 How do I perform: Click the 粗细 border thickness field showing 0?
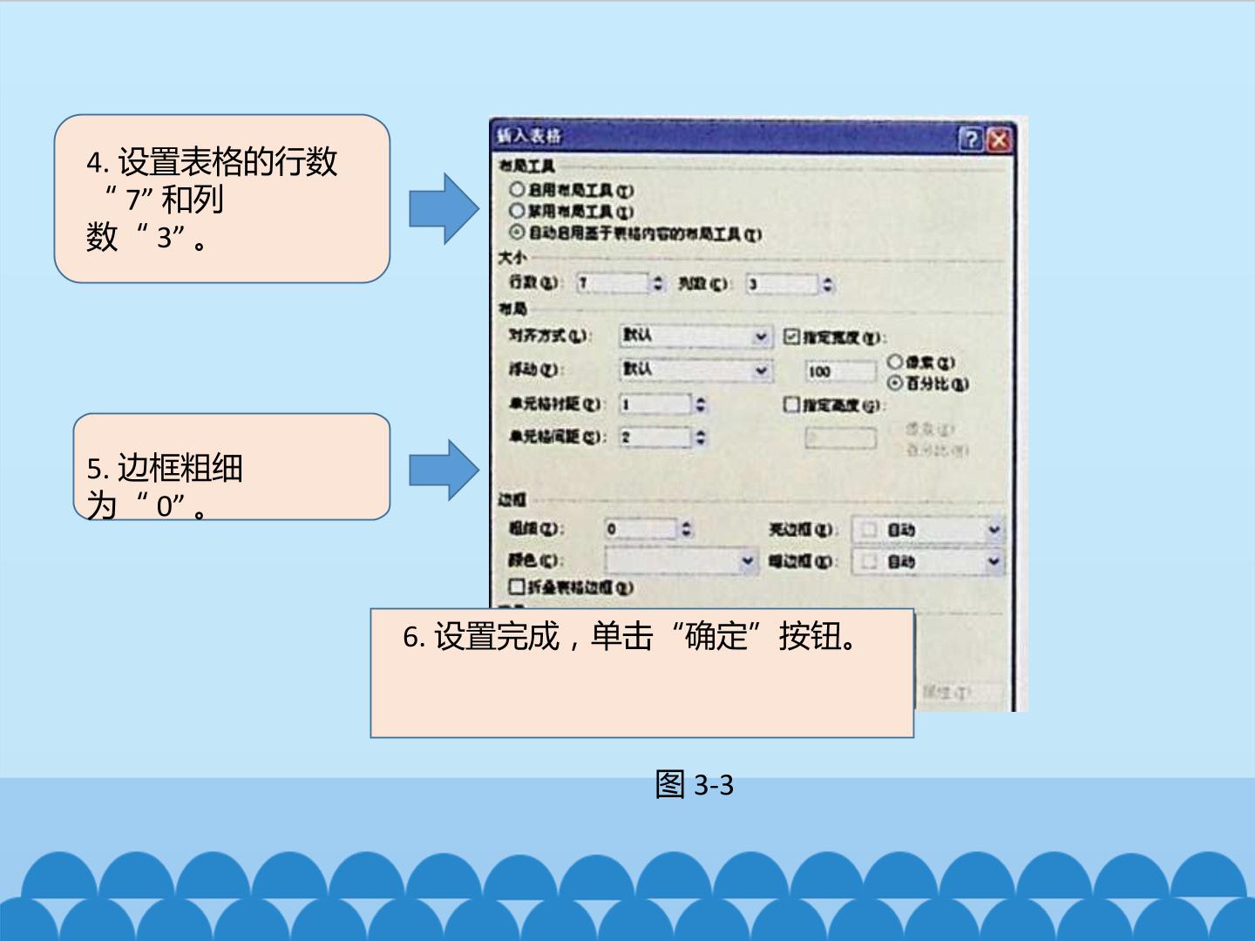pyautogui.click(x=641, y=529)
